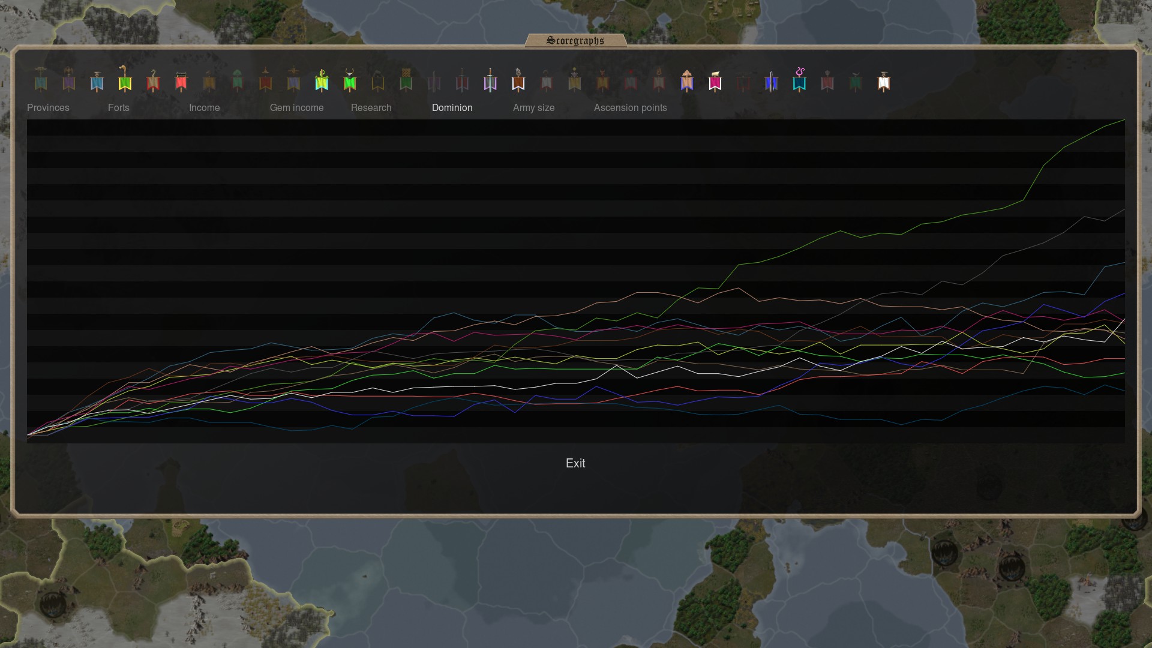Toggle the tan flag with serpent emblem
Screen dimensions: 1152x648
[x=153, y=80]
